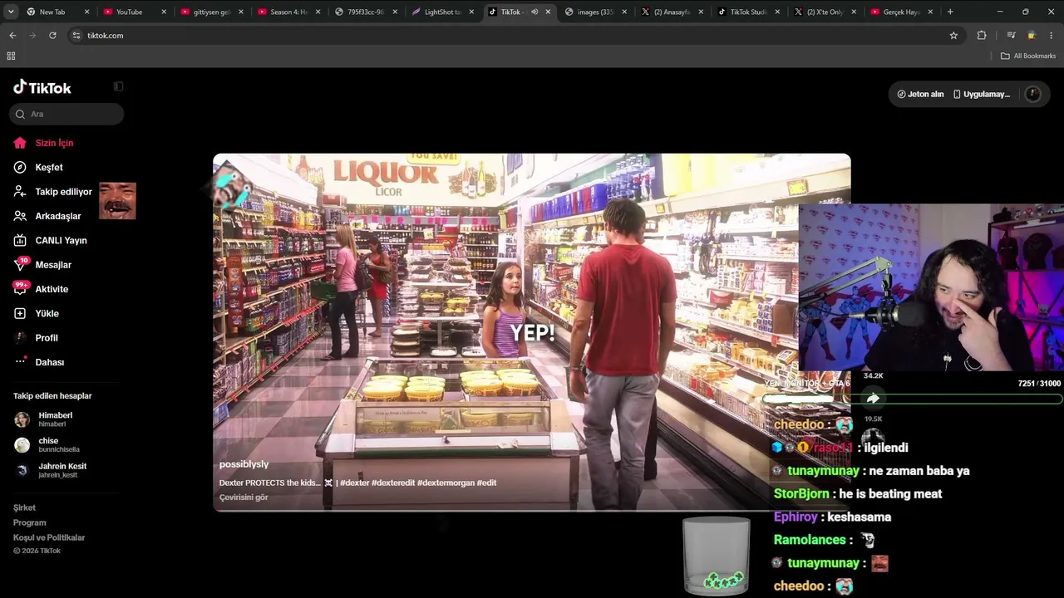
Task: Click Program footer link
Action: 29,522
